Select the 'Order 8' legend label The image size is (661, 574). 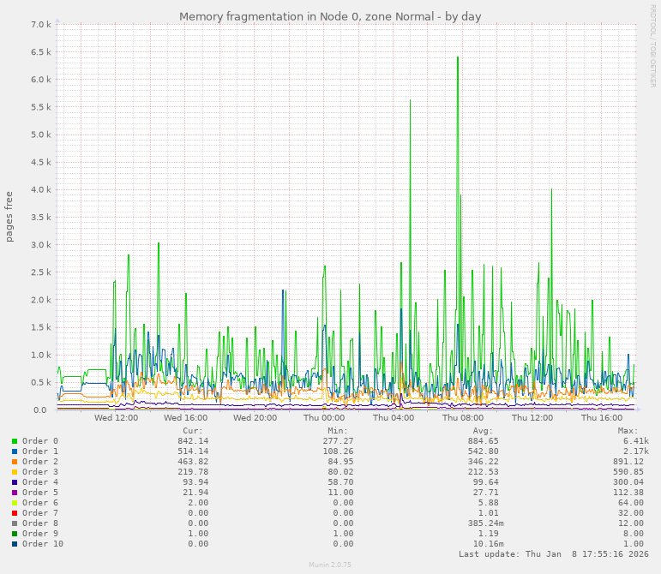(x=40, y=523)
